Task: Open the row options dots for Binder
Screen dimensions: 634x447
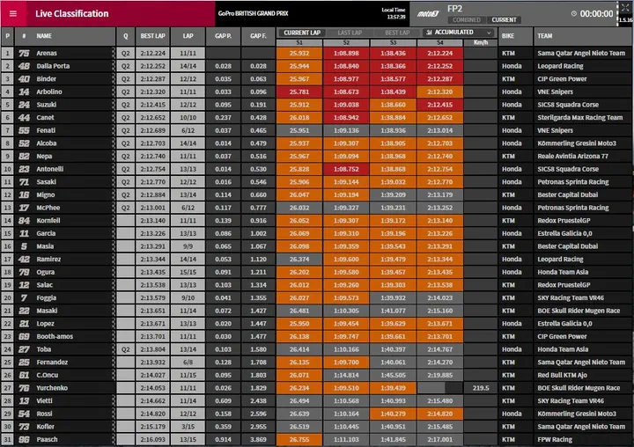Action: [x=114, y=79]
